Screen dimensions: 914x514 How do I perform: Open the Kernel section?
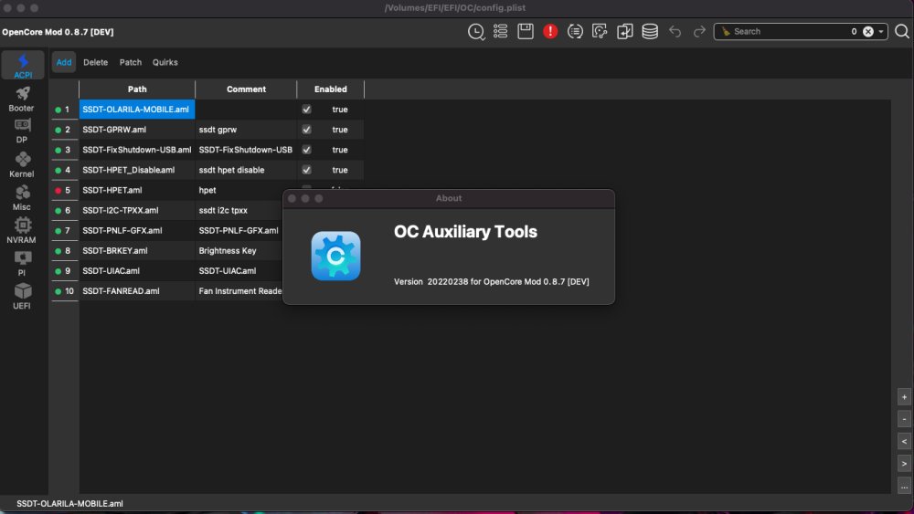22,164
